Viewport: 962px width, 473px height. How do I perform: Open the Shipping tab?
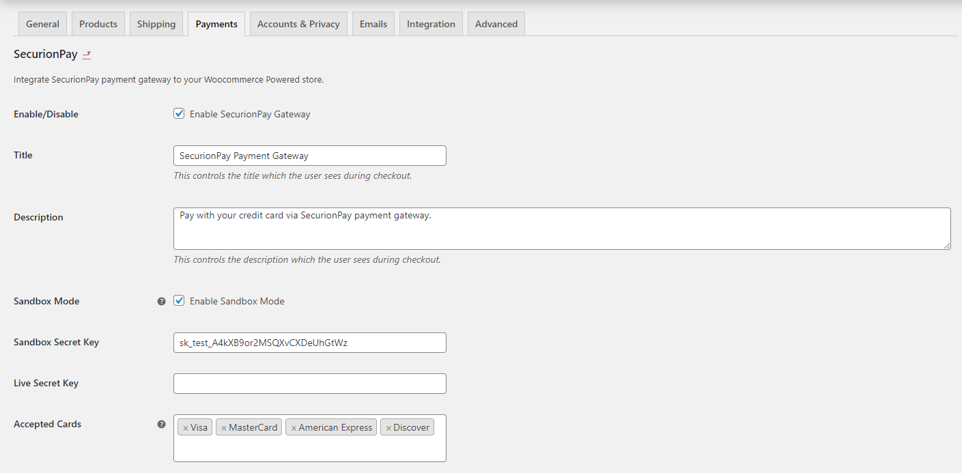coord(156,24)
